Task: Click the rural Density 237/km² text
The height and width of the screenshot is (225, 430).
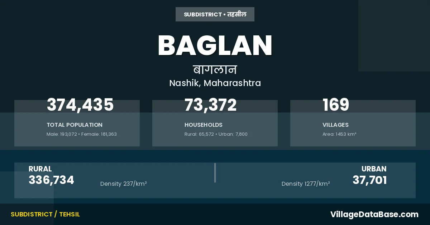Action: (124, 184)
